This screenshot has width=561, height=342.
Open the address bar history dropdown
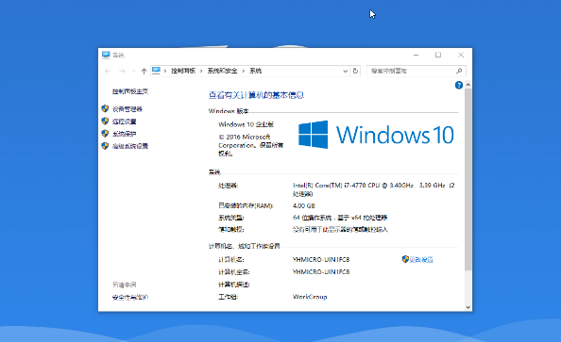tap(346, 71)
